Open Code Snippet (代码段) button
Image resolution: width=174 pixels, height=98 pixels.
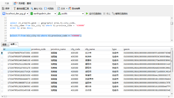(x=49, y=9)
